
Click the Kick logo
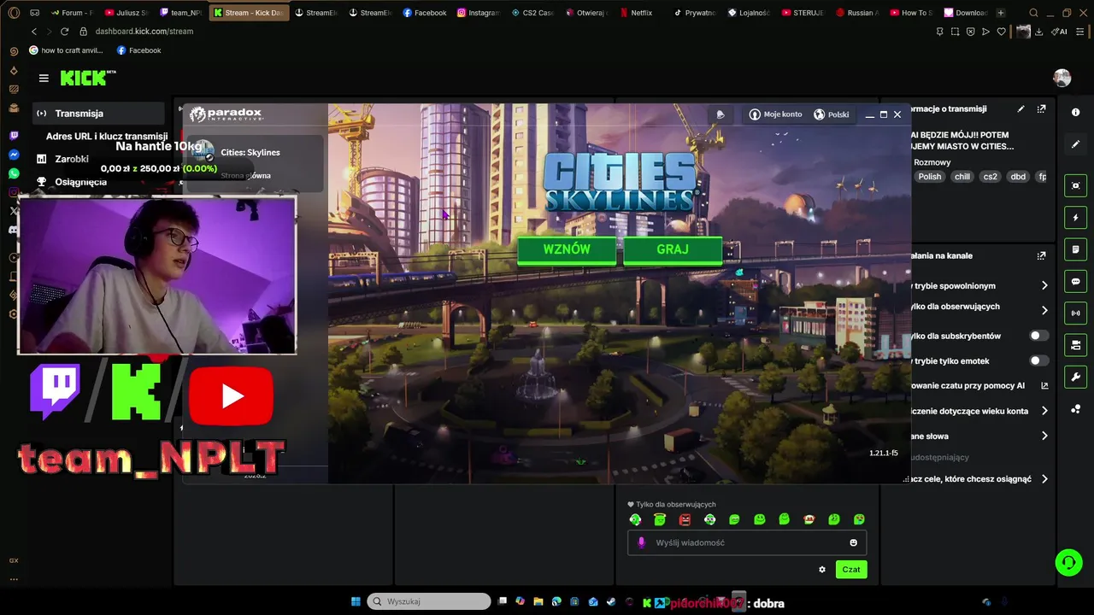[x=87, y=78]
